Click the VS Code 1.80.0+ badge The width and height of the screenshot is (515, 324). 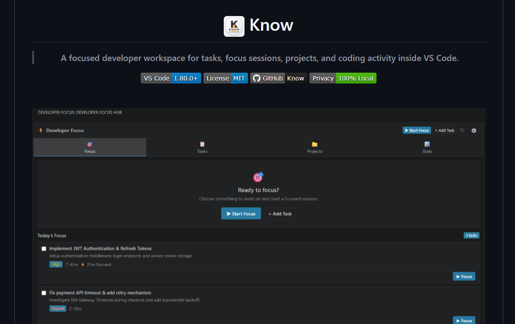click(x=171, y=78)
